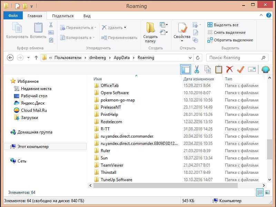Sort by Имя column header
This screenshot has width=276, height=207.
[98, 79]
